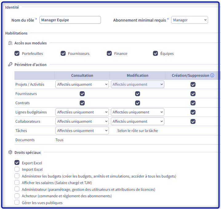Click the key icon beside Périmètre d'action

[10, 64]
